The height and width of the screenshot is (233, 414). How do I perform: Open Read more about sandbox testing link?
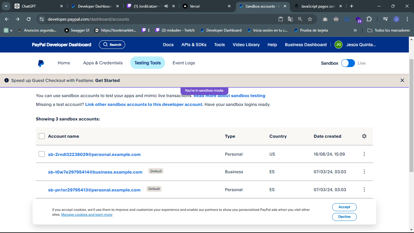pos(230,96)
